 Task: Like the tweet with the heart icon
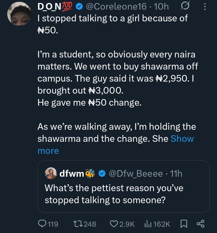(114, 224)
